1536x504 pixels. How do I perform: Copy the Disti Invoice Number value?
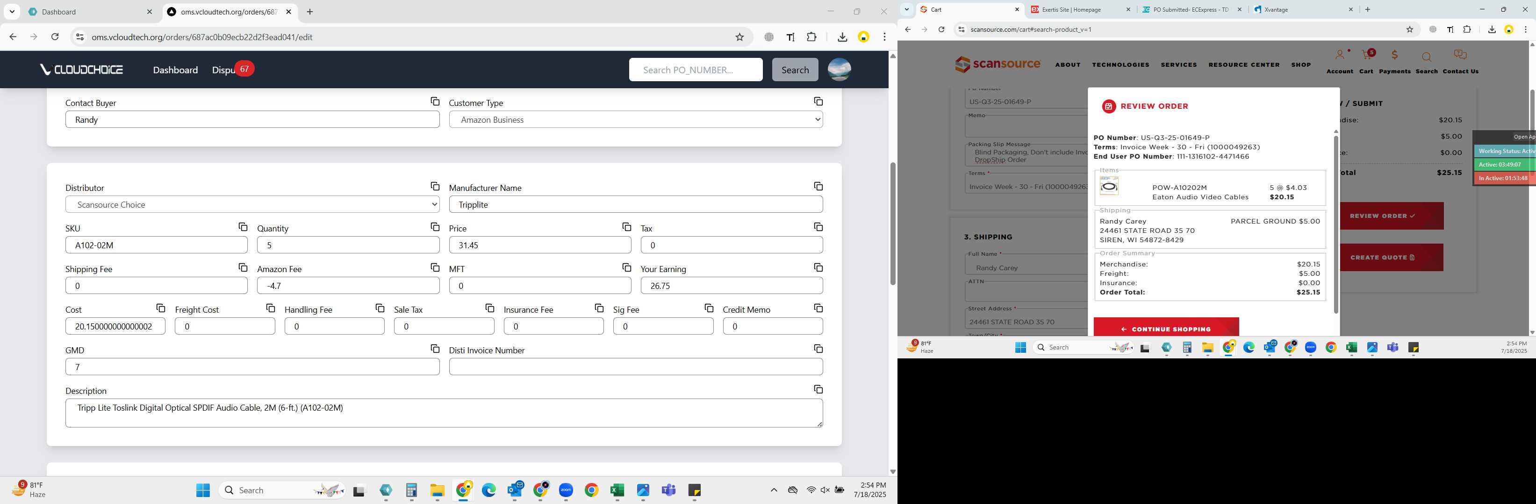818,349
